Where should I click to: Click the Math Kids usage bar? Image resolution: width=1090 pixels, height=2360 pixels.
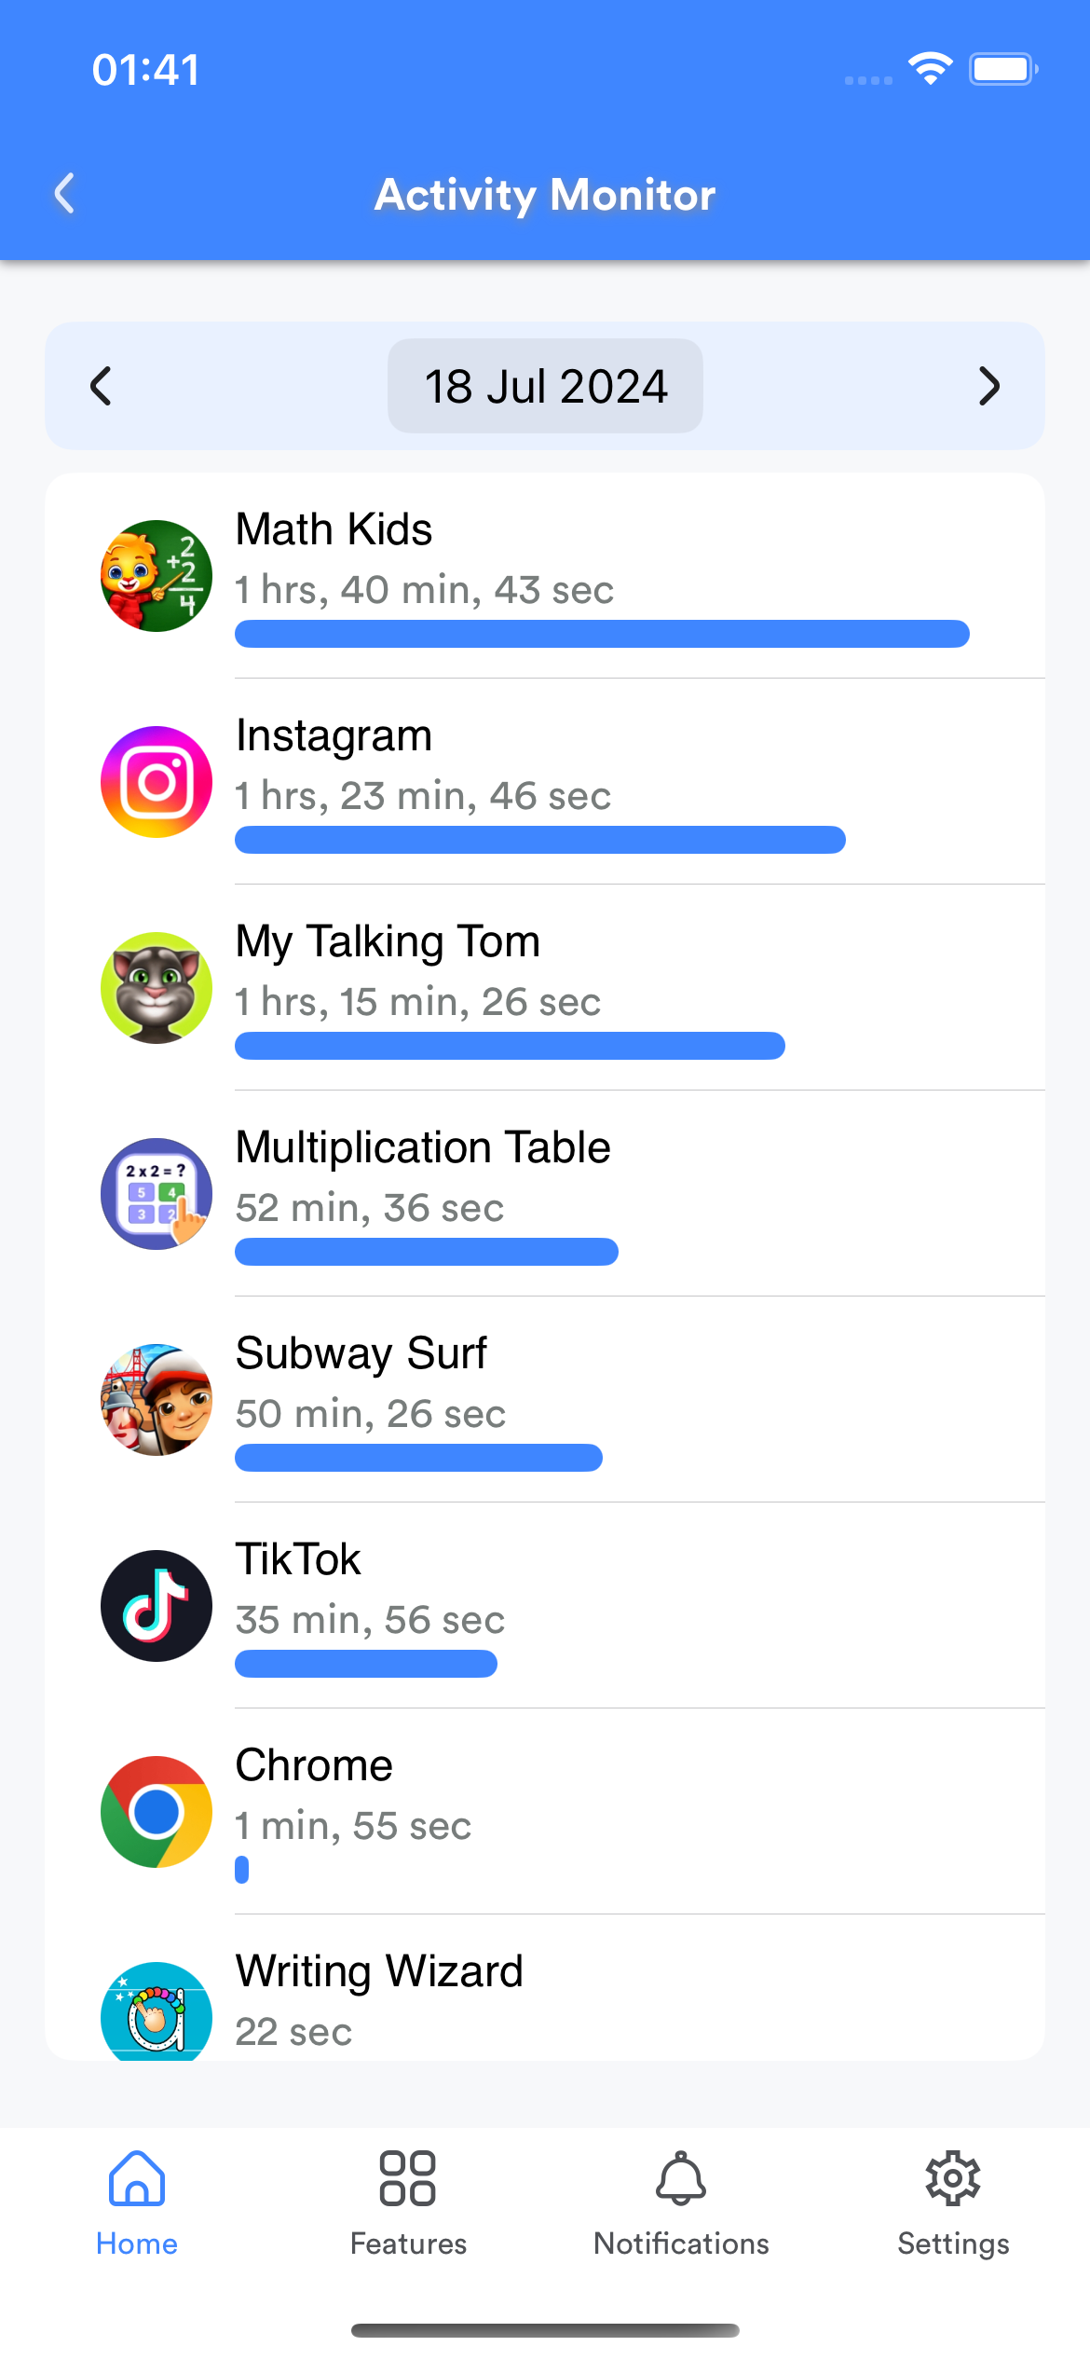[x=602, y=634]
